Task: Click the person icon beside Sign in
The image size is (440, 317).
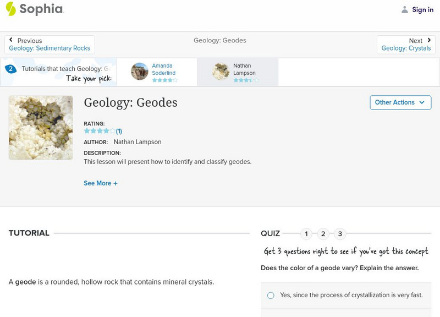Action: pos(405,9)
